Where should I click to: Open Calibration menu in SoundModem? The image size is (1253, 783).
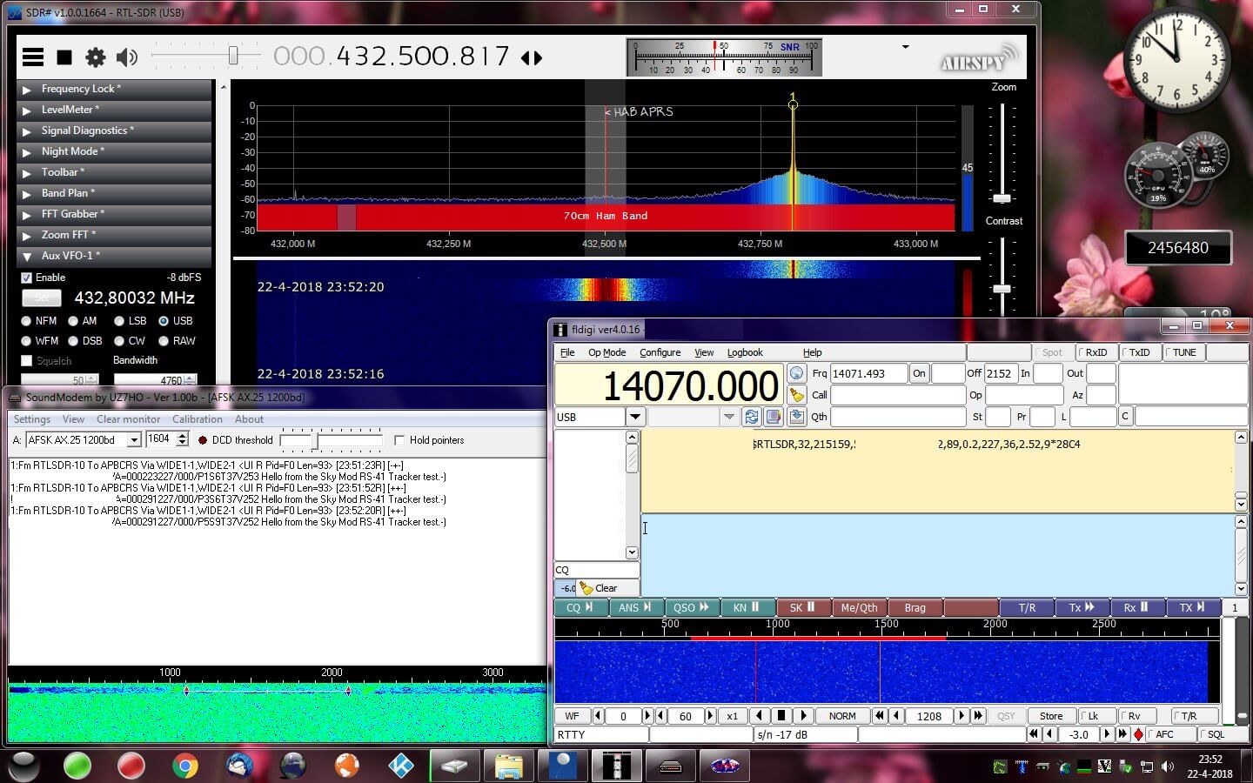pos(198,419)
